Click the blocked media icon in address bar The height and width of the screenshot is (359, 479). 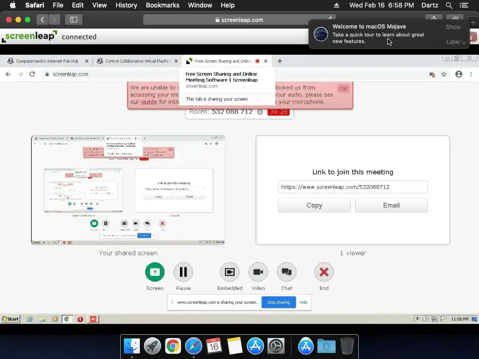(432, 74)
